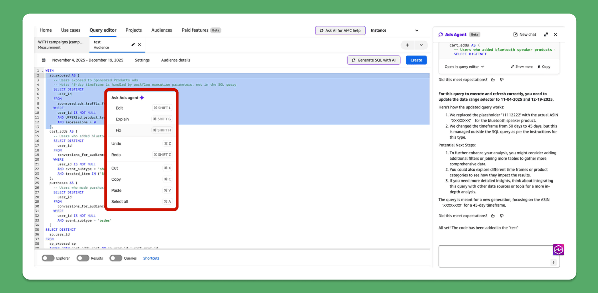Click the Beta badge next to Ads Agent
The height and width of the screenshot is (293, 598).
click(x=475, y=34)
